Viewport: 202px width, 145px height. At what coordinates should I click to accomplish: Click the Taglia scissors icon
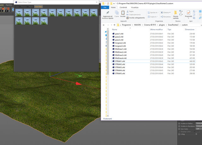point(128,11)
